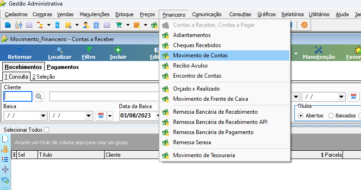Click the orange box with coin icon
The width and height of the screenshot is (361, 190).
tap(137, 25)
